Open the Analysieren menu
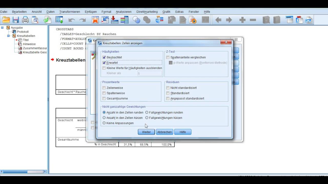Screen dimensions: 328x184 (124, 12)
